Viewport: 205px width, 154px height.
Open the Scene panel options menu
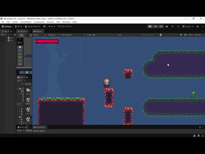pos(30,31)
